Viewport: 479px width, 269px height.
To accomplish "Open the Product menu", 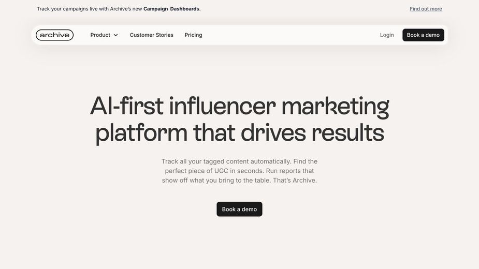I will 104,35.
